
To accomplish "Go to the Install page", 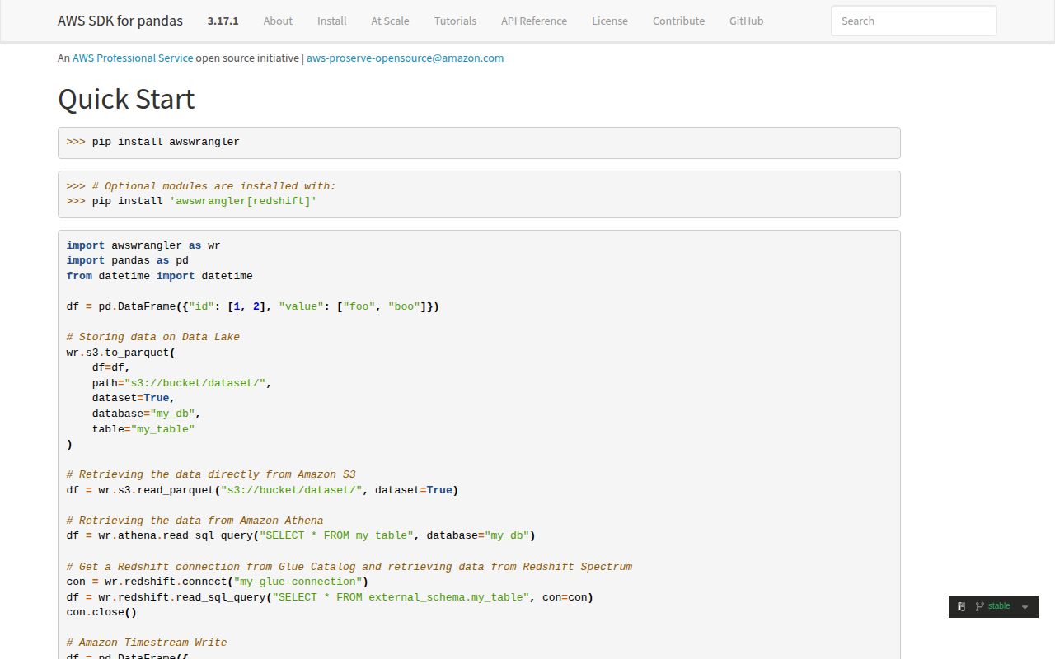I will point(331,21).
